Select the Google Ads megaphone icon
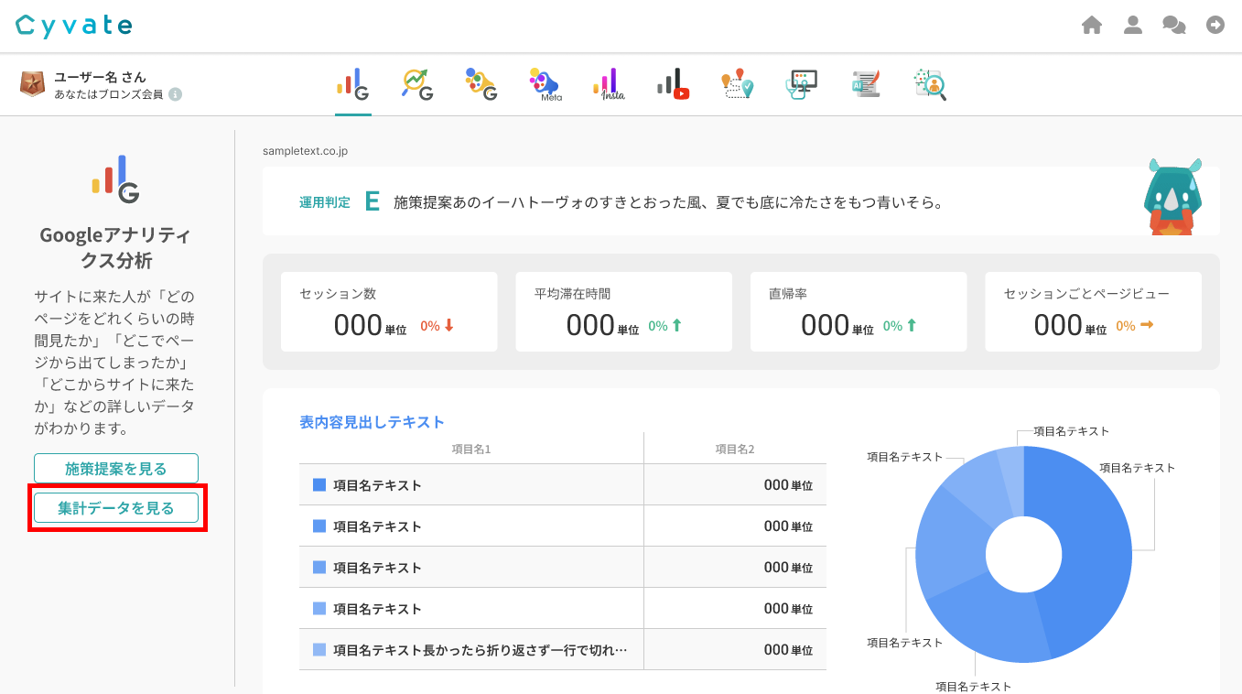 (481, 84)
